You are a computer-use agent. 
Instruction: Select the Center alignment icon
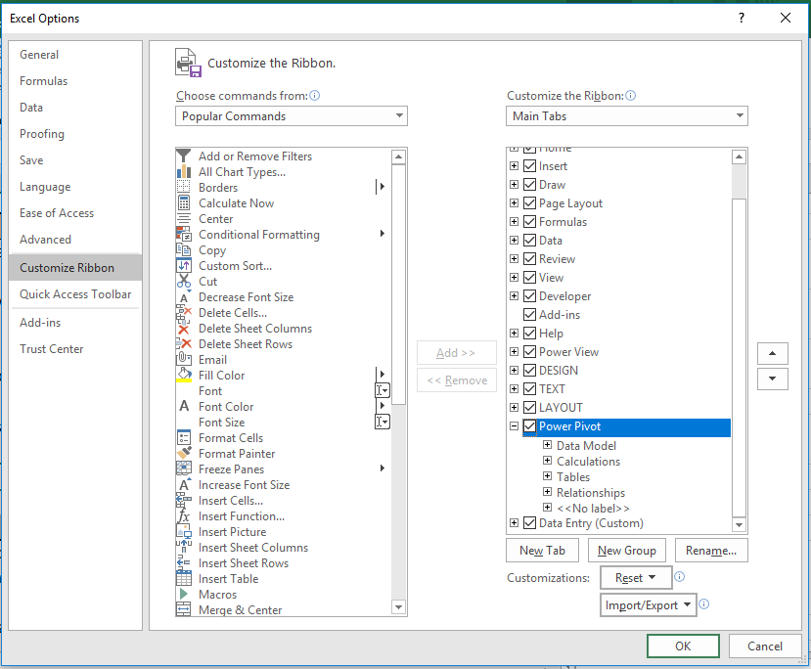click(184, 219)
